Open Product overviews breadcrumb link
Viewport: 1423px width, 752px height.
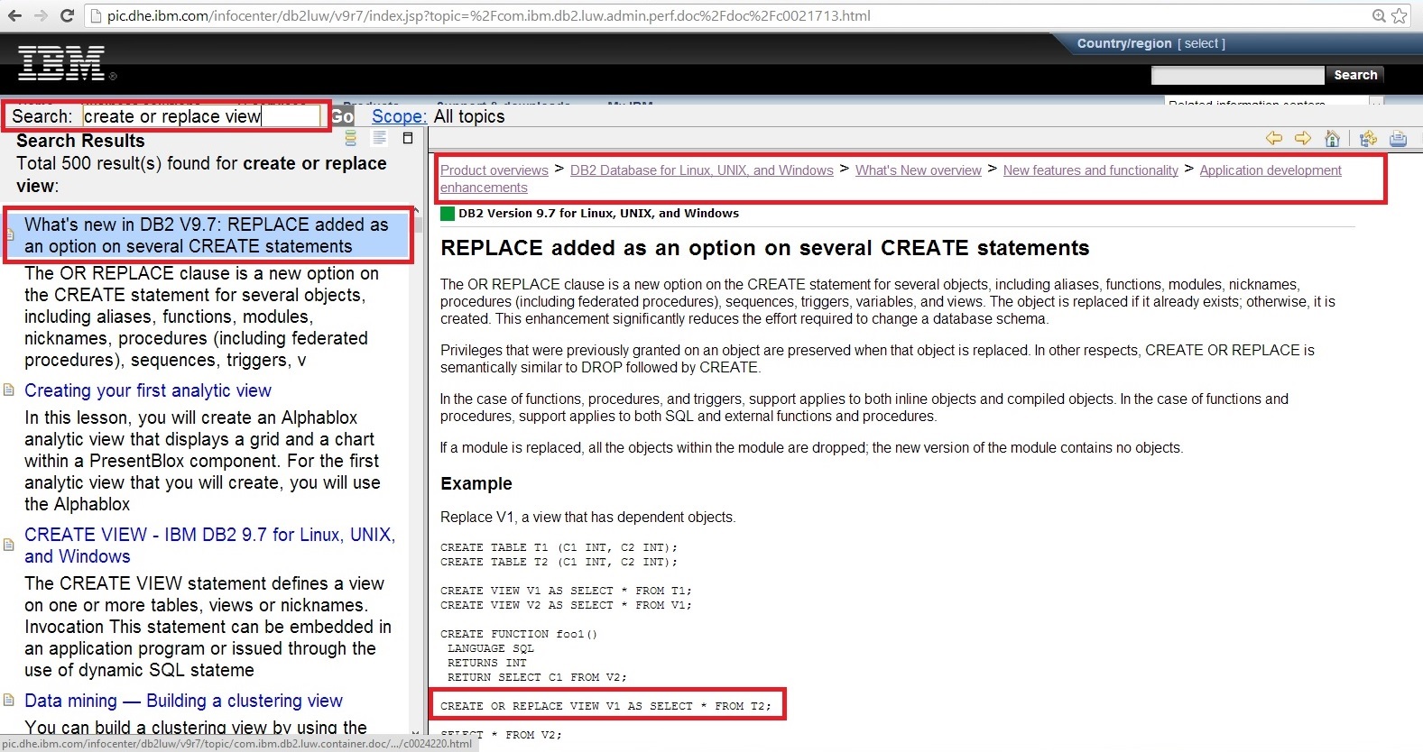494,170
